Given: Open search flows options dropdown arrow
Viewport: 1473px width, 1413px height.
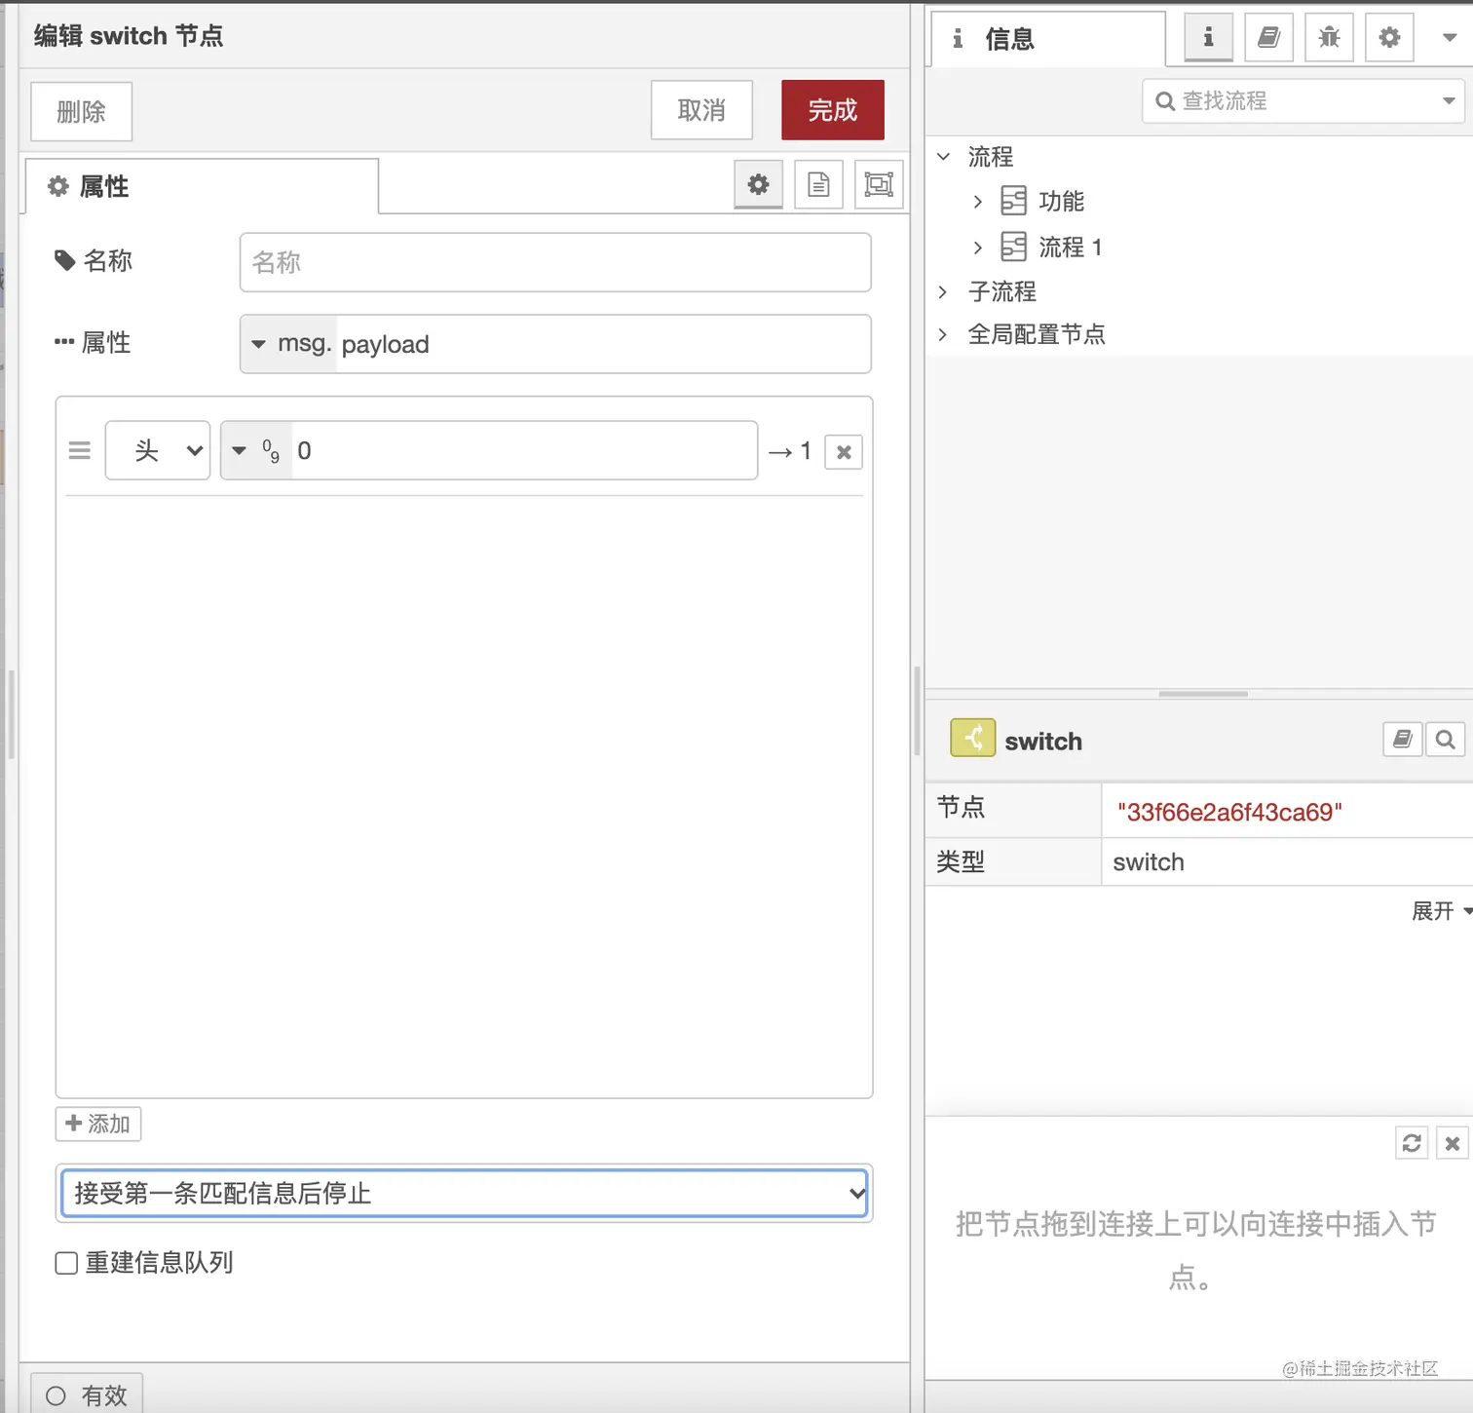Looking at the screenshot, I should 1449,101.
